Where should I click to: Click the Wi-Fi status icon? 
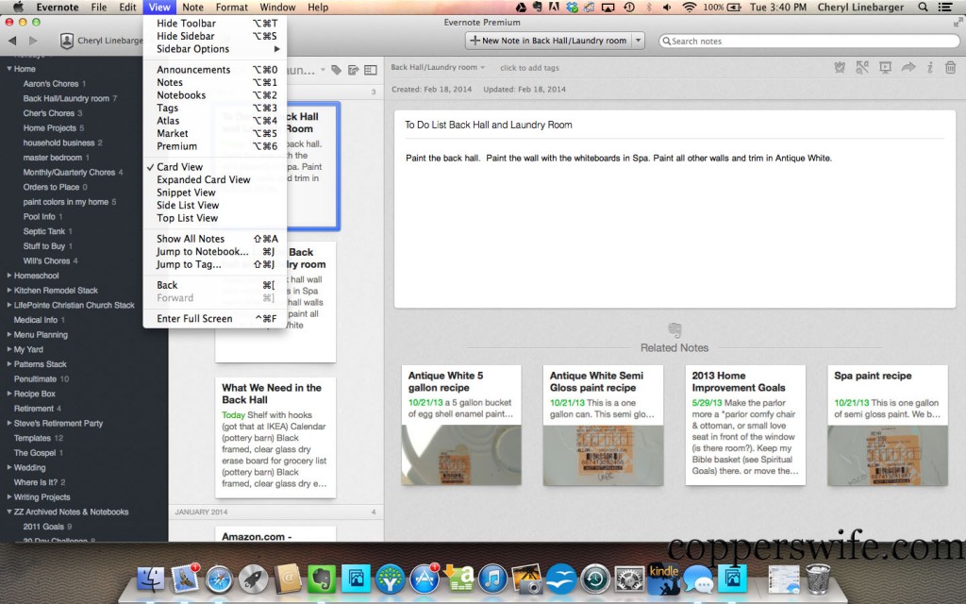point(690,8)
